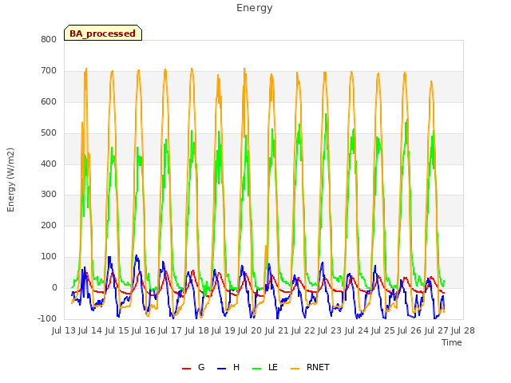511x383 pixels.
Task: Click the green LE legend swatch
Action: [x=257, y=369]
